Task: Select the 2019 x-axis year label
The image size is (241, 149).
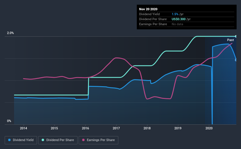Action: 178,128
